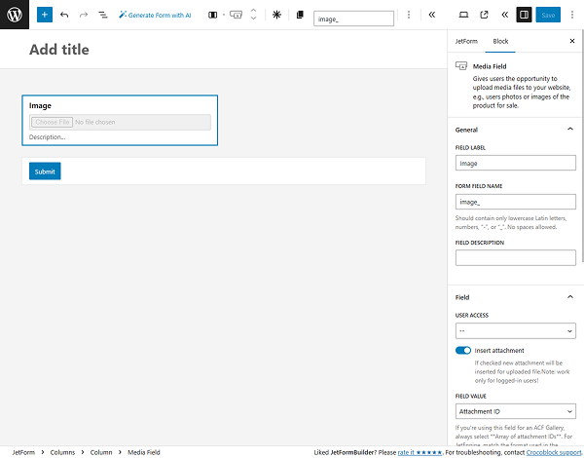The image size is (584, 458).
Task: Click the Media Field block type icon
Action: click(237, 15)
